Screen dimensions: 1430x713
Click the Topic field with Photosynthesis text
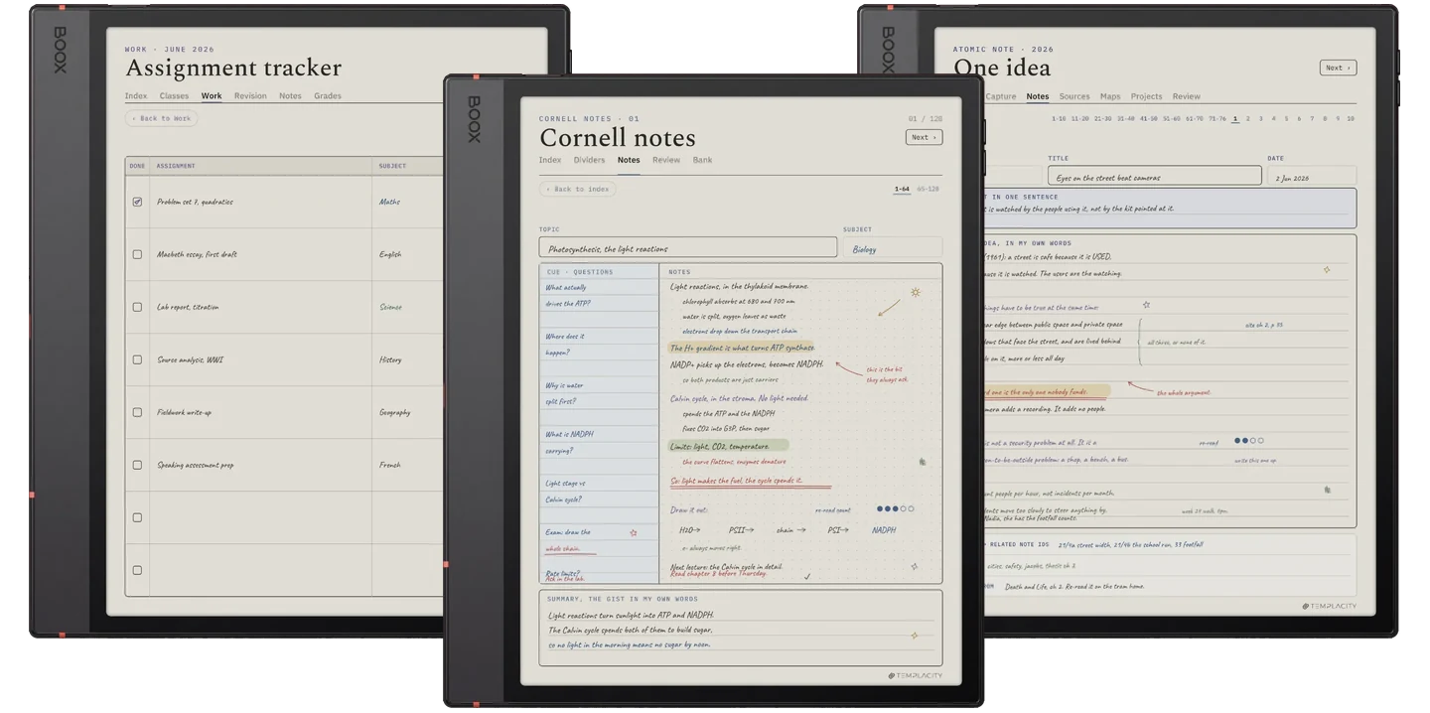tap(688, 248)
